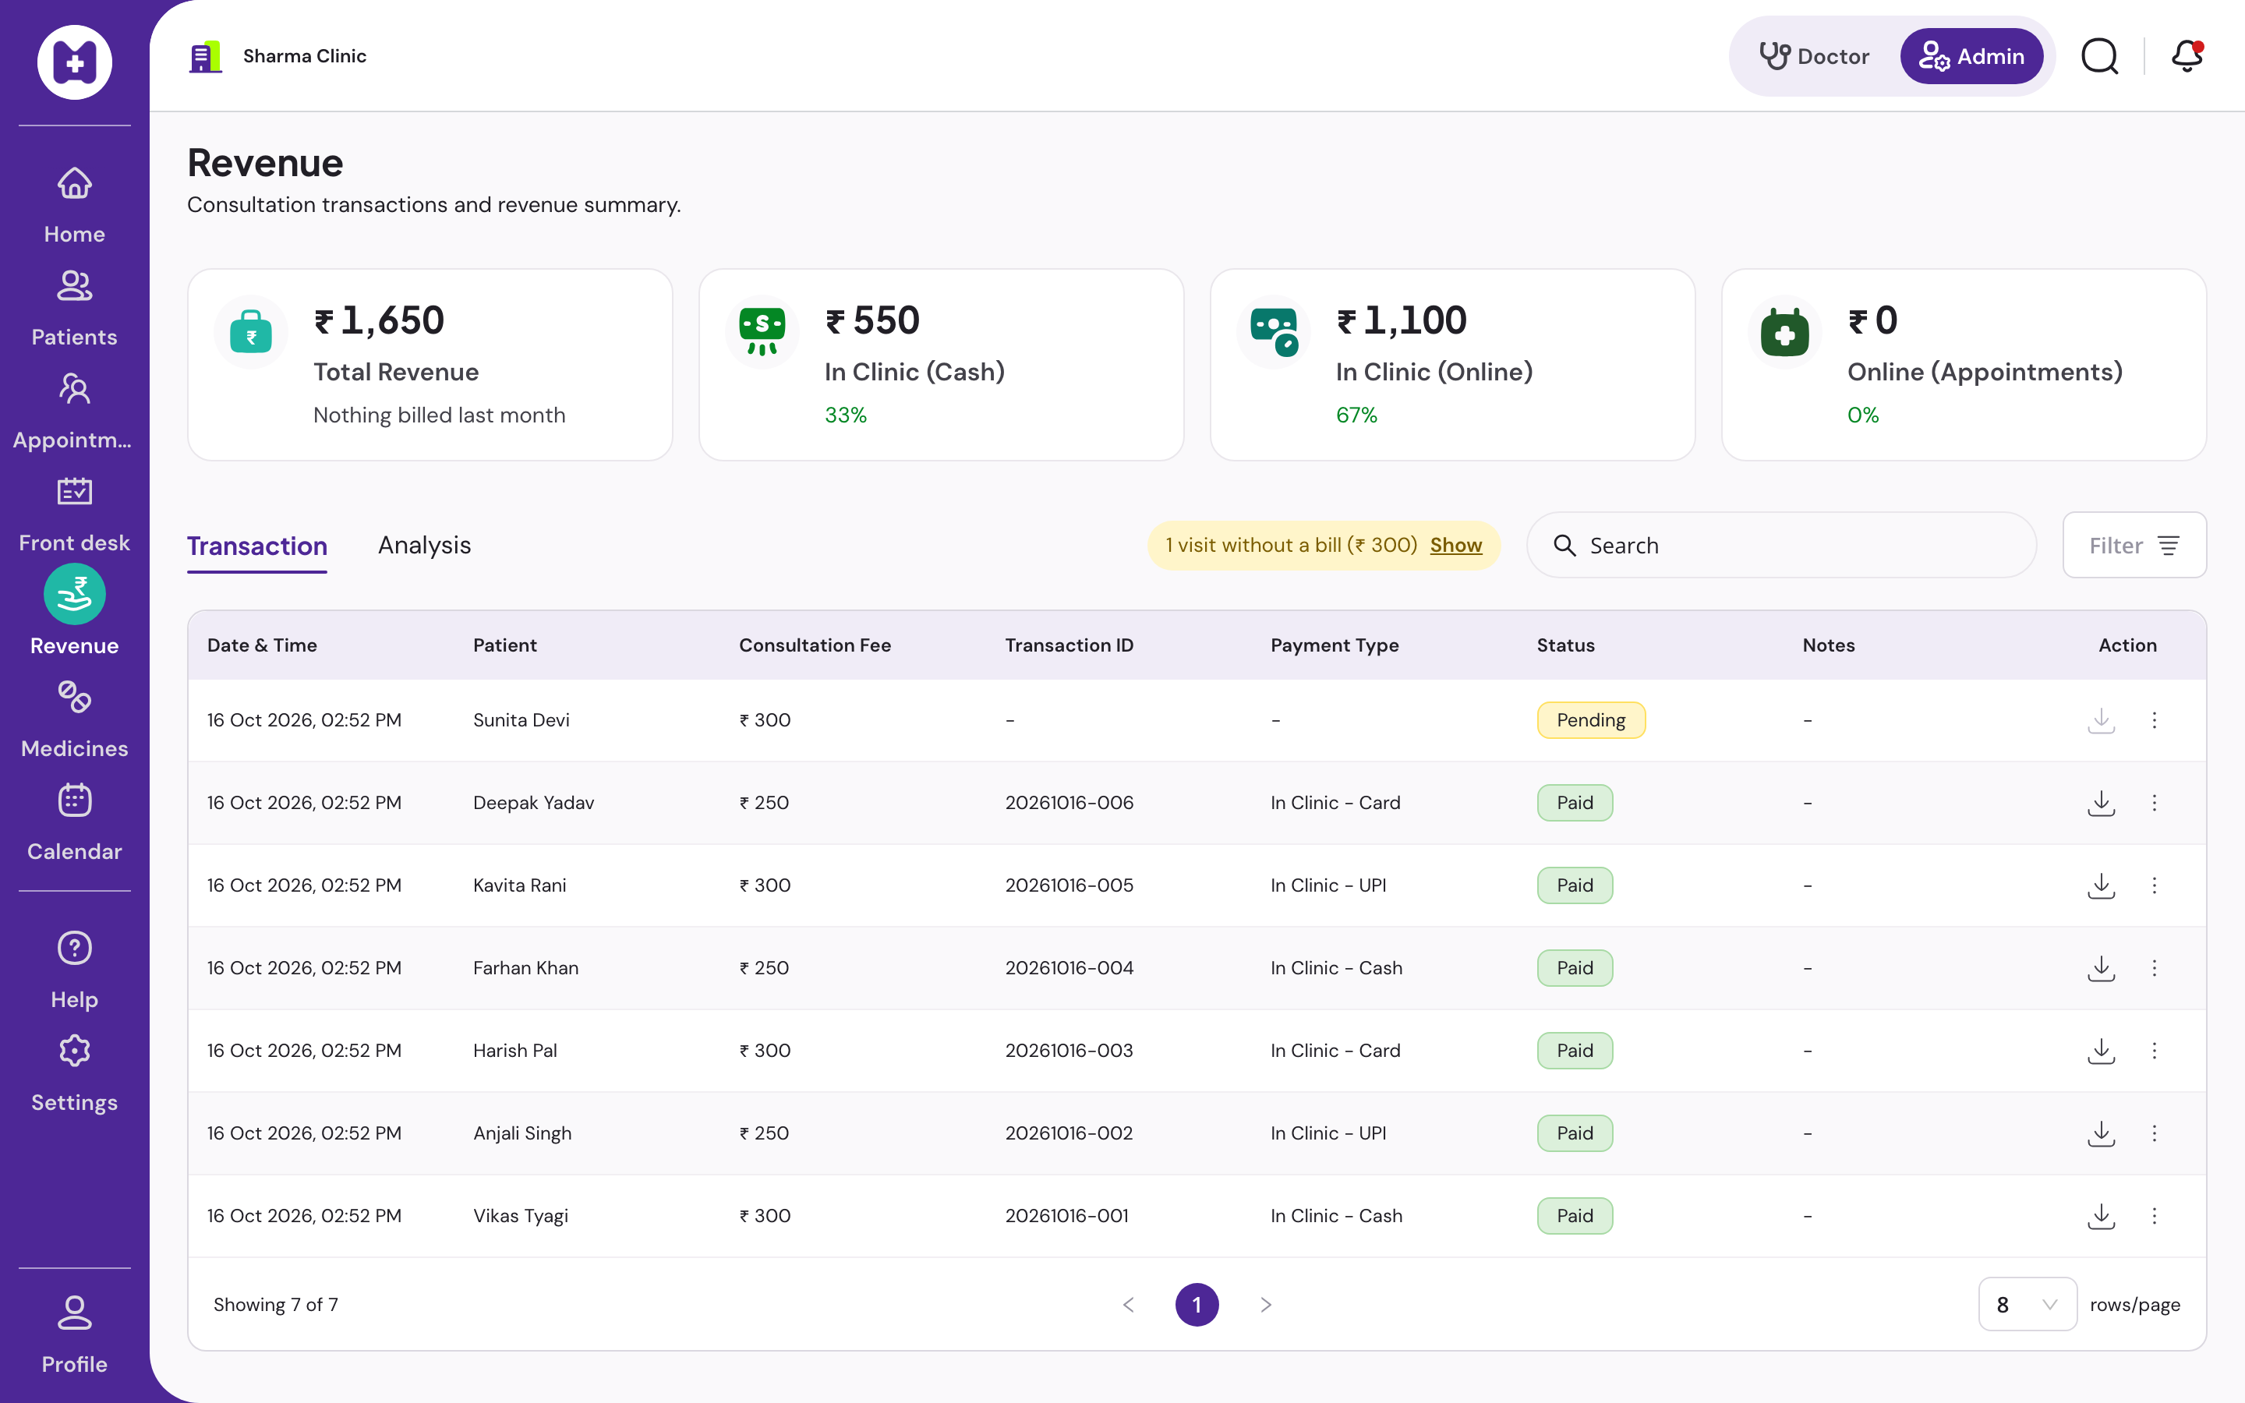Click the Date & Time column header

(262, 645)
